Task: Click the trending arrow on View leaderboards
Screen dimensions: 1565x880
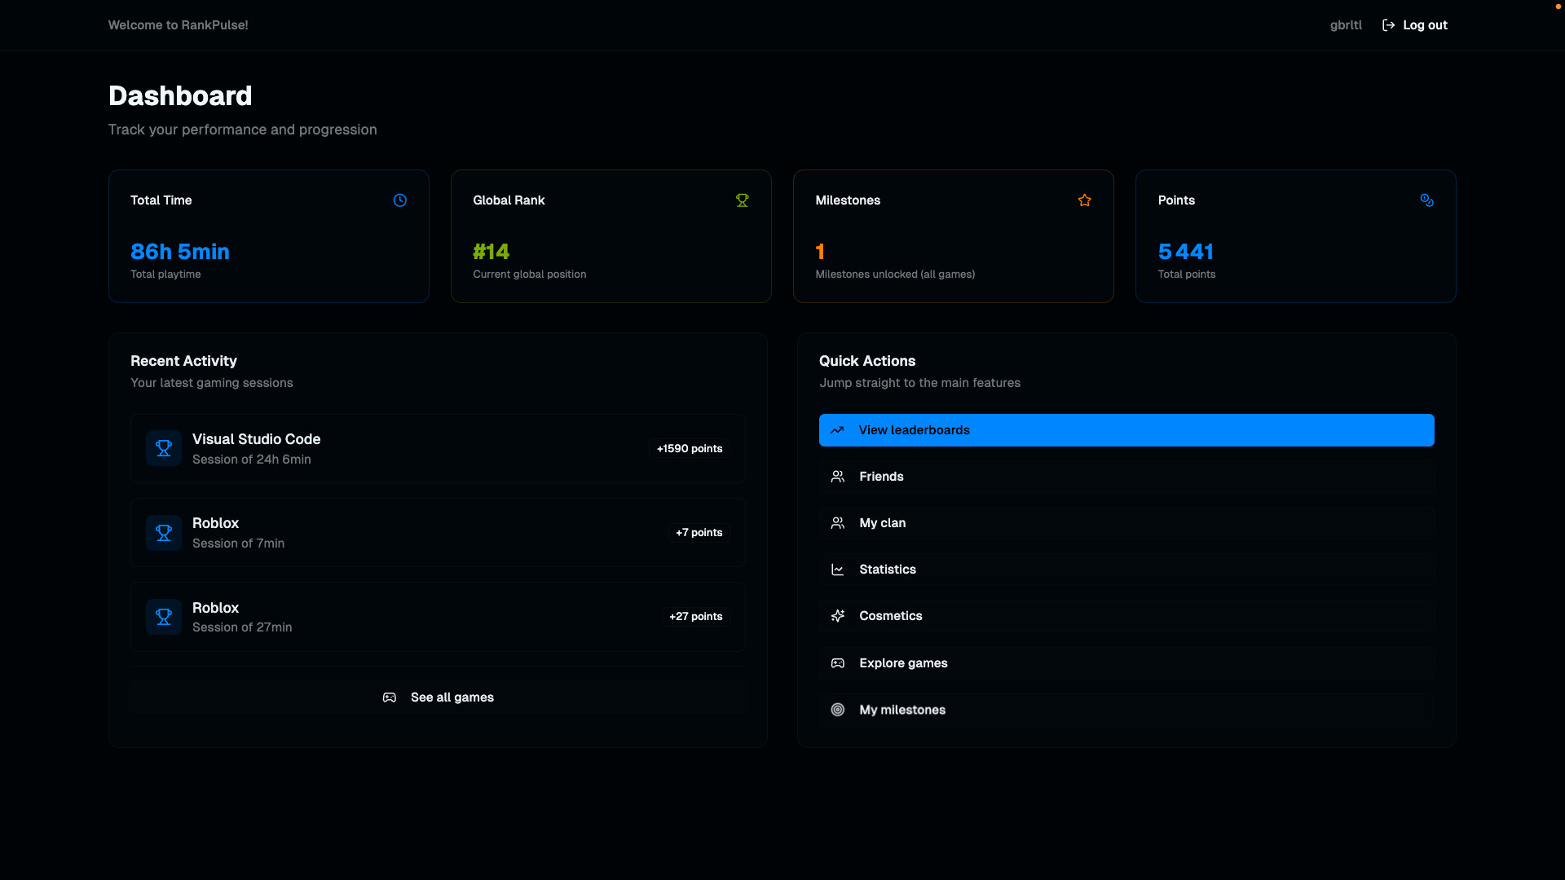Action: click(838, 429)
